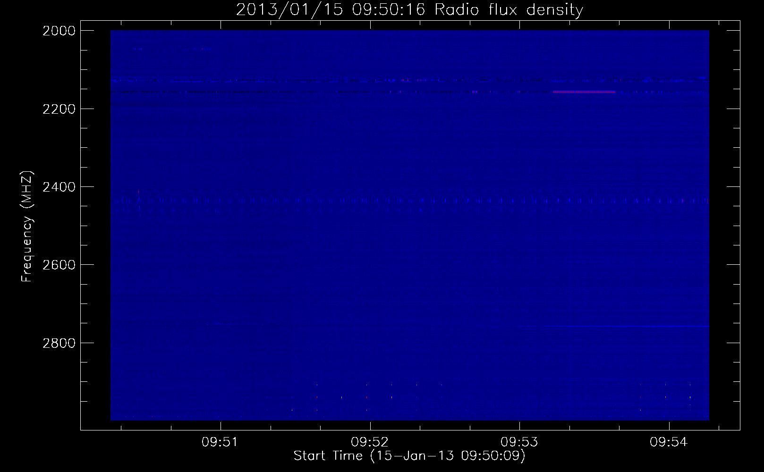The width and height of the screenshot is (764, 472).
Task: Click the 2400 frequency tick label
Action: (59, 187)
